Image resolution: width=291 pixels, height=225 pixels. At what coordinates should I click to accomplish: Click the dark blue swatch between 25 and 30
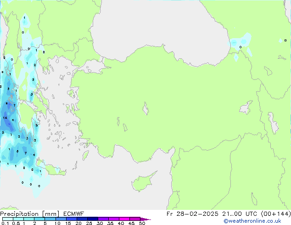coord(93,219)
